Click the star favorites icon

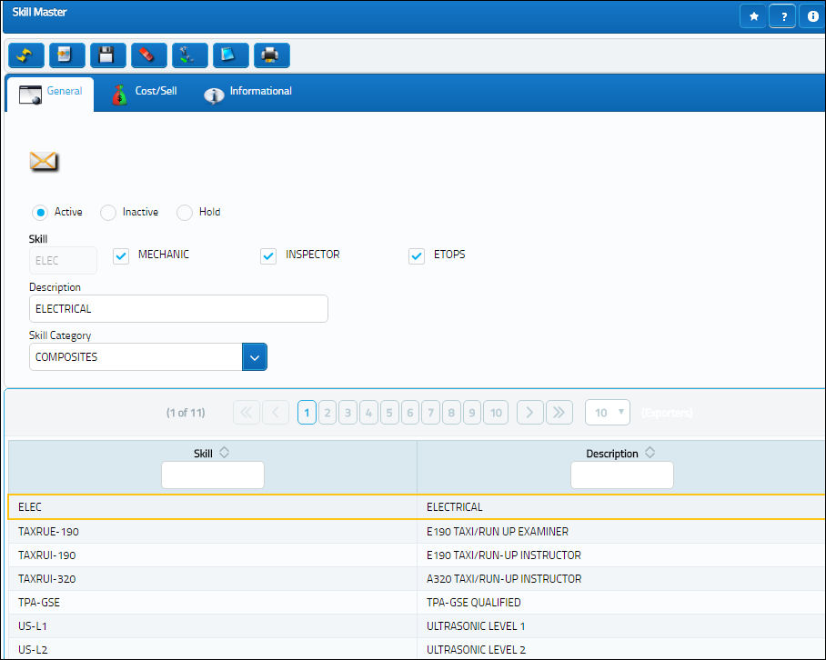coord(753,16)
